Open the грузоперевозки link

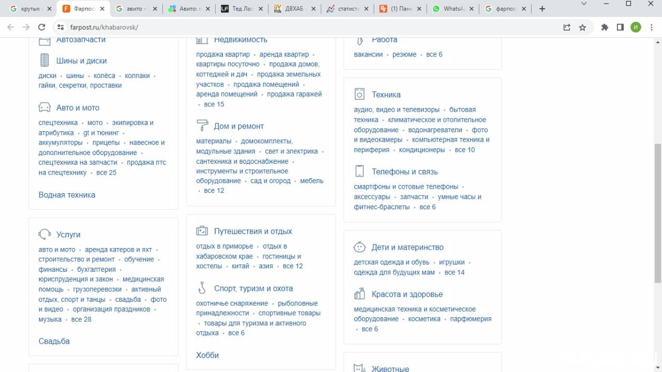97,289
